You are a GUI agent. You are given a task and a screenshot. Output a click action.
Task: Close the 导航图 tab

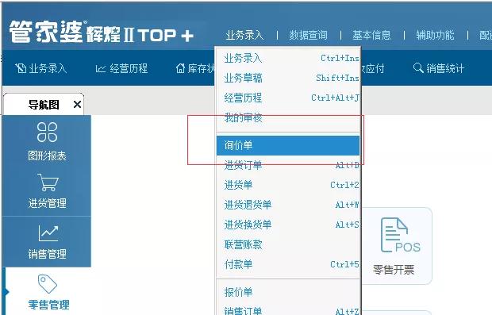tap(77, 104)
